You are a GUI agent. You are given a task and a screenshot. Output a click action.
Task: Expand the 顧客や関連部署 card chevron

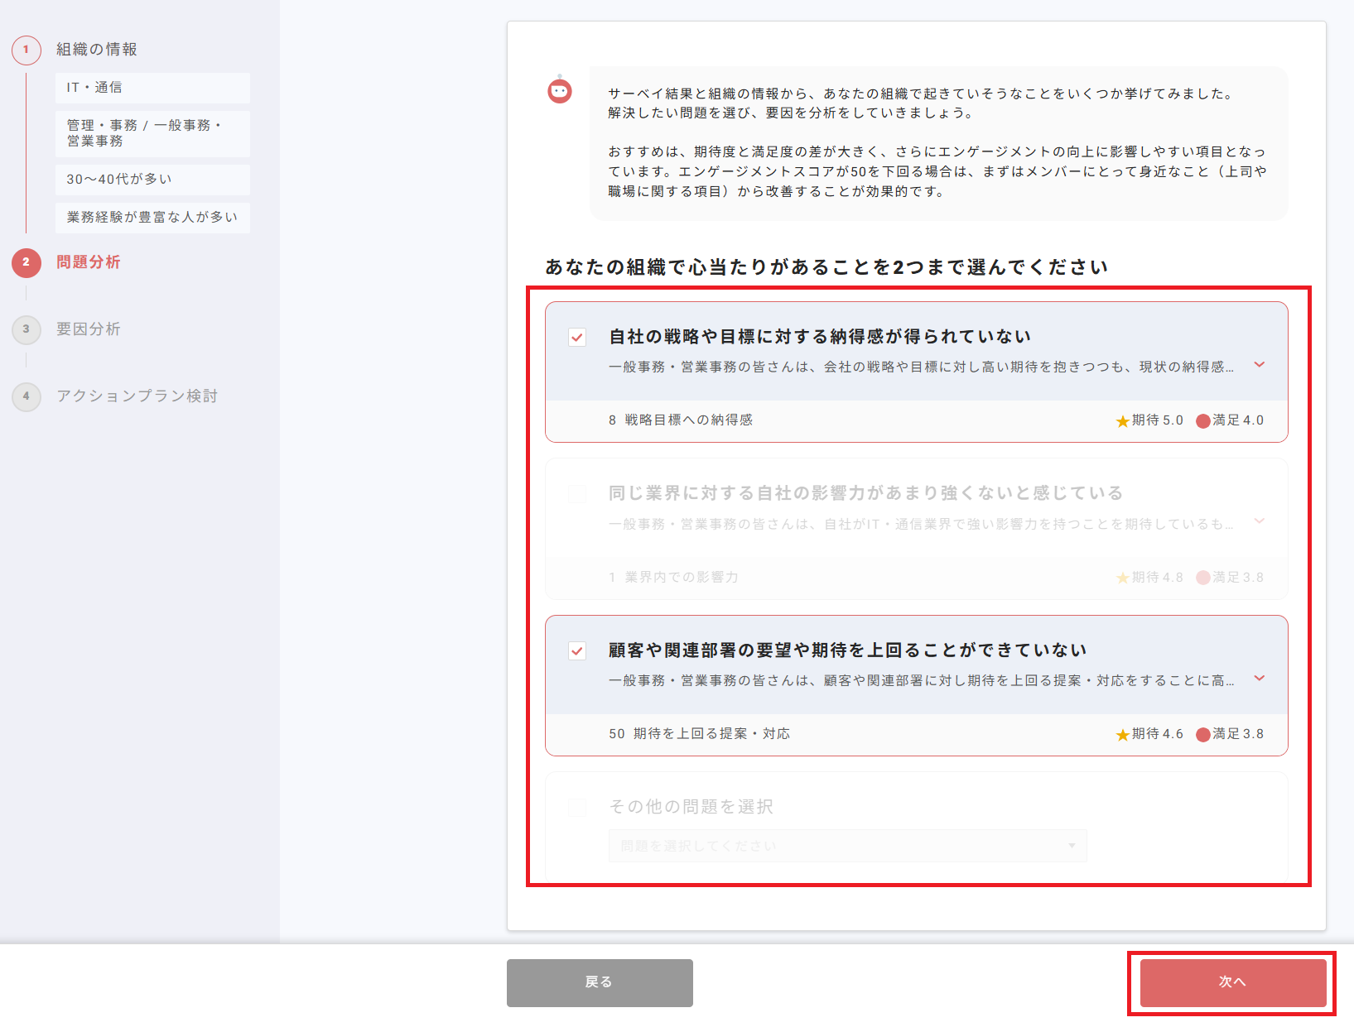click(x=1259, y=679)
